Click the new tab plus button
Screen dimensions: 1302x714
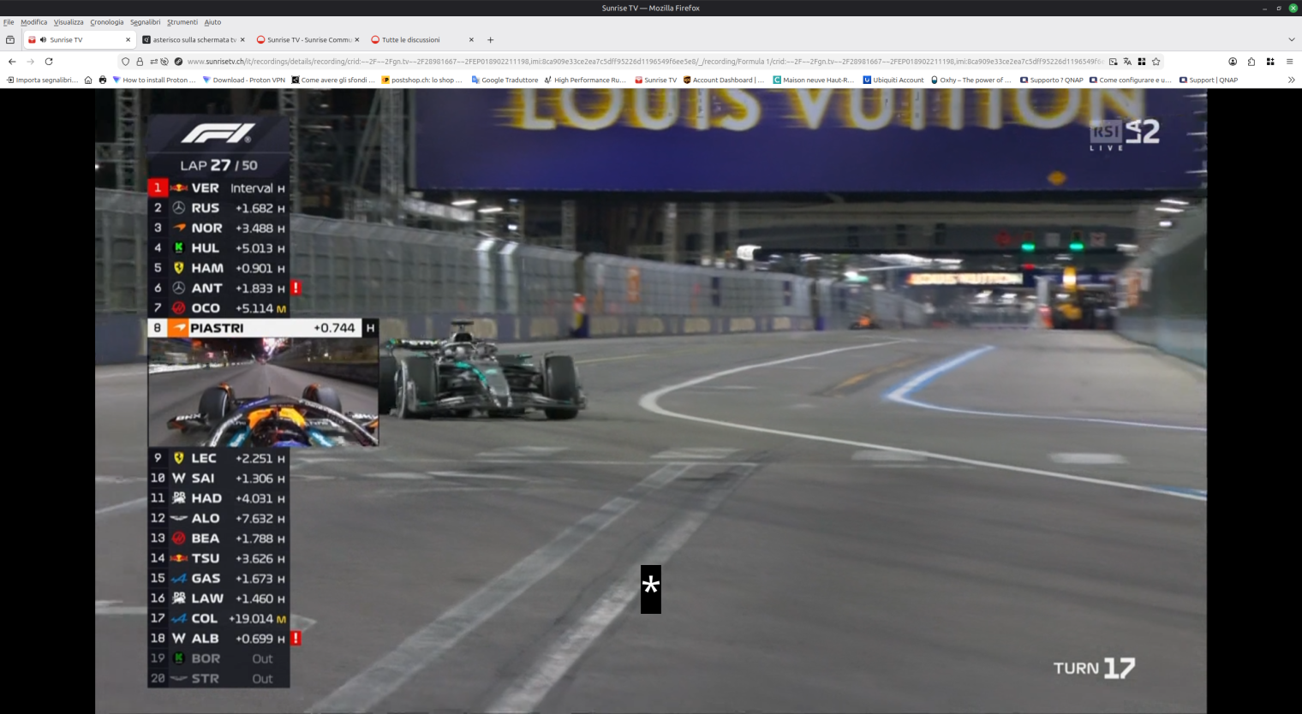(490, 40)
